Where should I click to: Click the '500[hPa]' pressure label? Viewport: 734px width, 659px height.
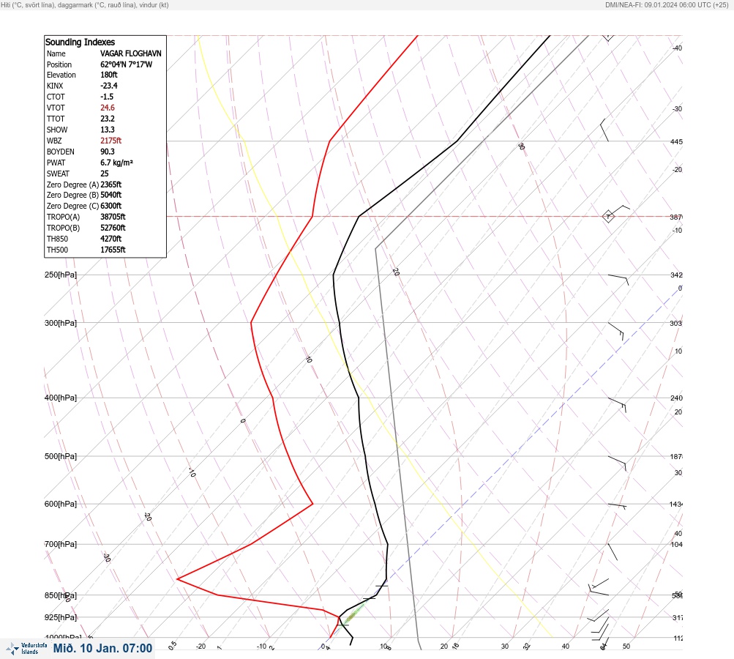coord(61,456)
